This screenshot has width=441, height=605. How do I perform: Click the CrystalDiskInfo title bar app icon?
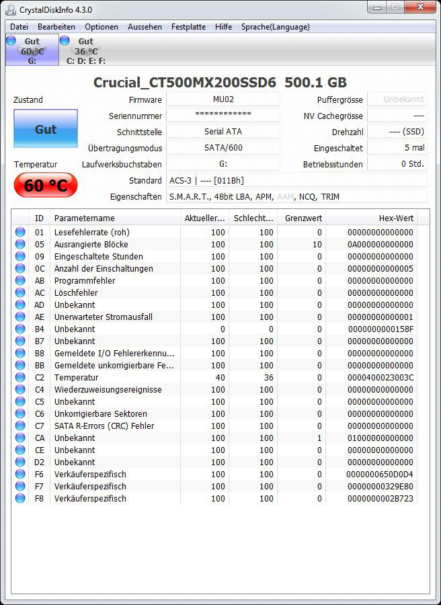pyautogui.click(x=11, y=9)
